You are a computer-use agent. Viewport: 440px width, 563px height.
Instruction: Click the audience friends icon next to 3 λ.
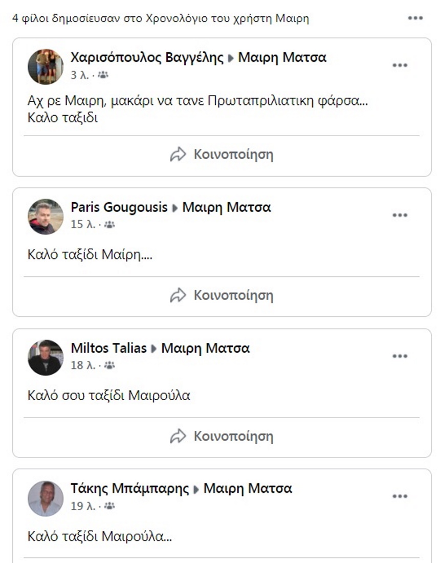[103, 75]
